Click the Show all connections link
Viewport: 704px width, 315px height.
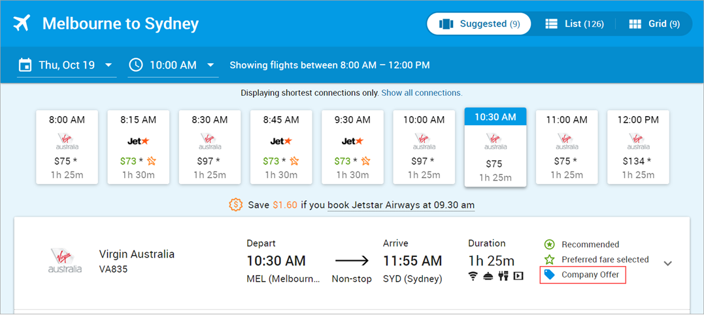(x=422, y=93)
